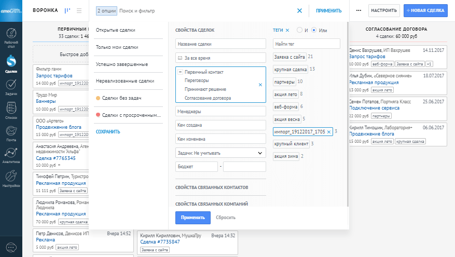Screen dimensions: 455x257
Task: Click the blue Применить button at the bottom
Action: [193, 218]
